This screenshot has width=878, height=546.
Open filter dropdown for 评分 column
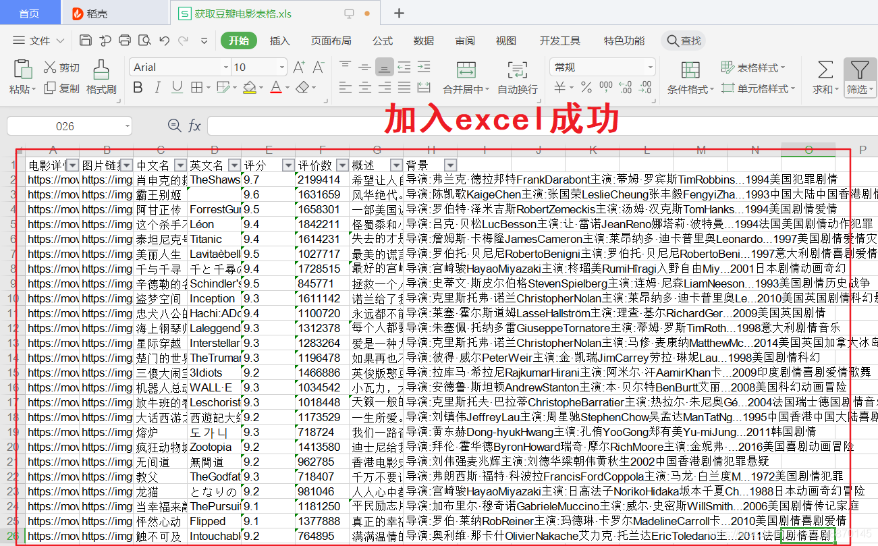click(288, 165)
